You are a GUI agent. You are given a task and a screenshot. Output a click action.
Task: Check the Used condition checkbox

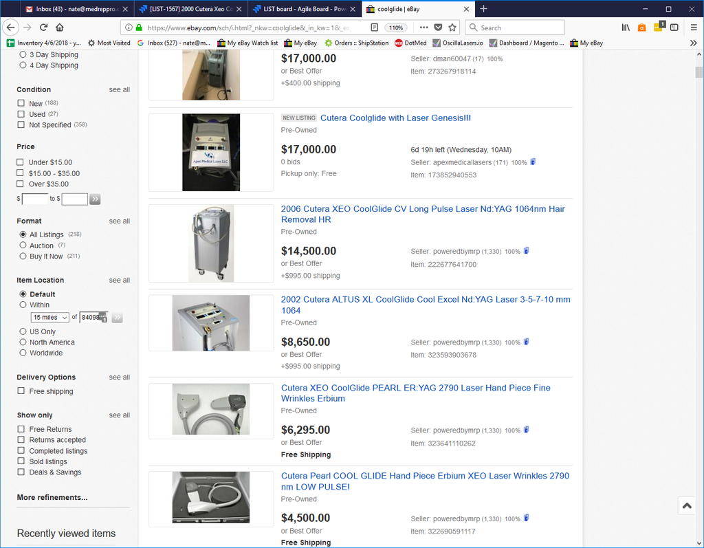(x=21, y=113)
